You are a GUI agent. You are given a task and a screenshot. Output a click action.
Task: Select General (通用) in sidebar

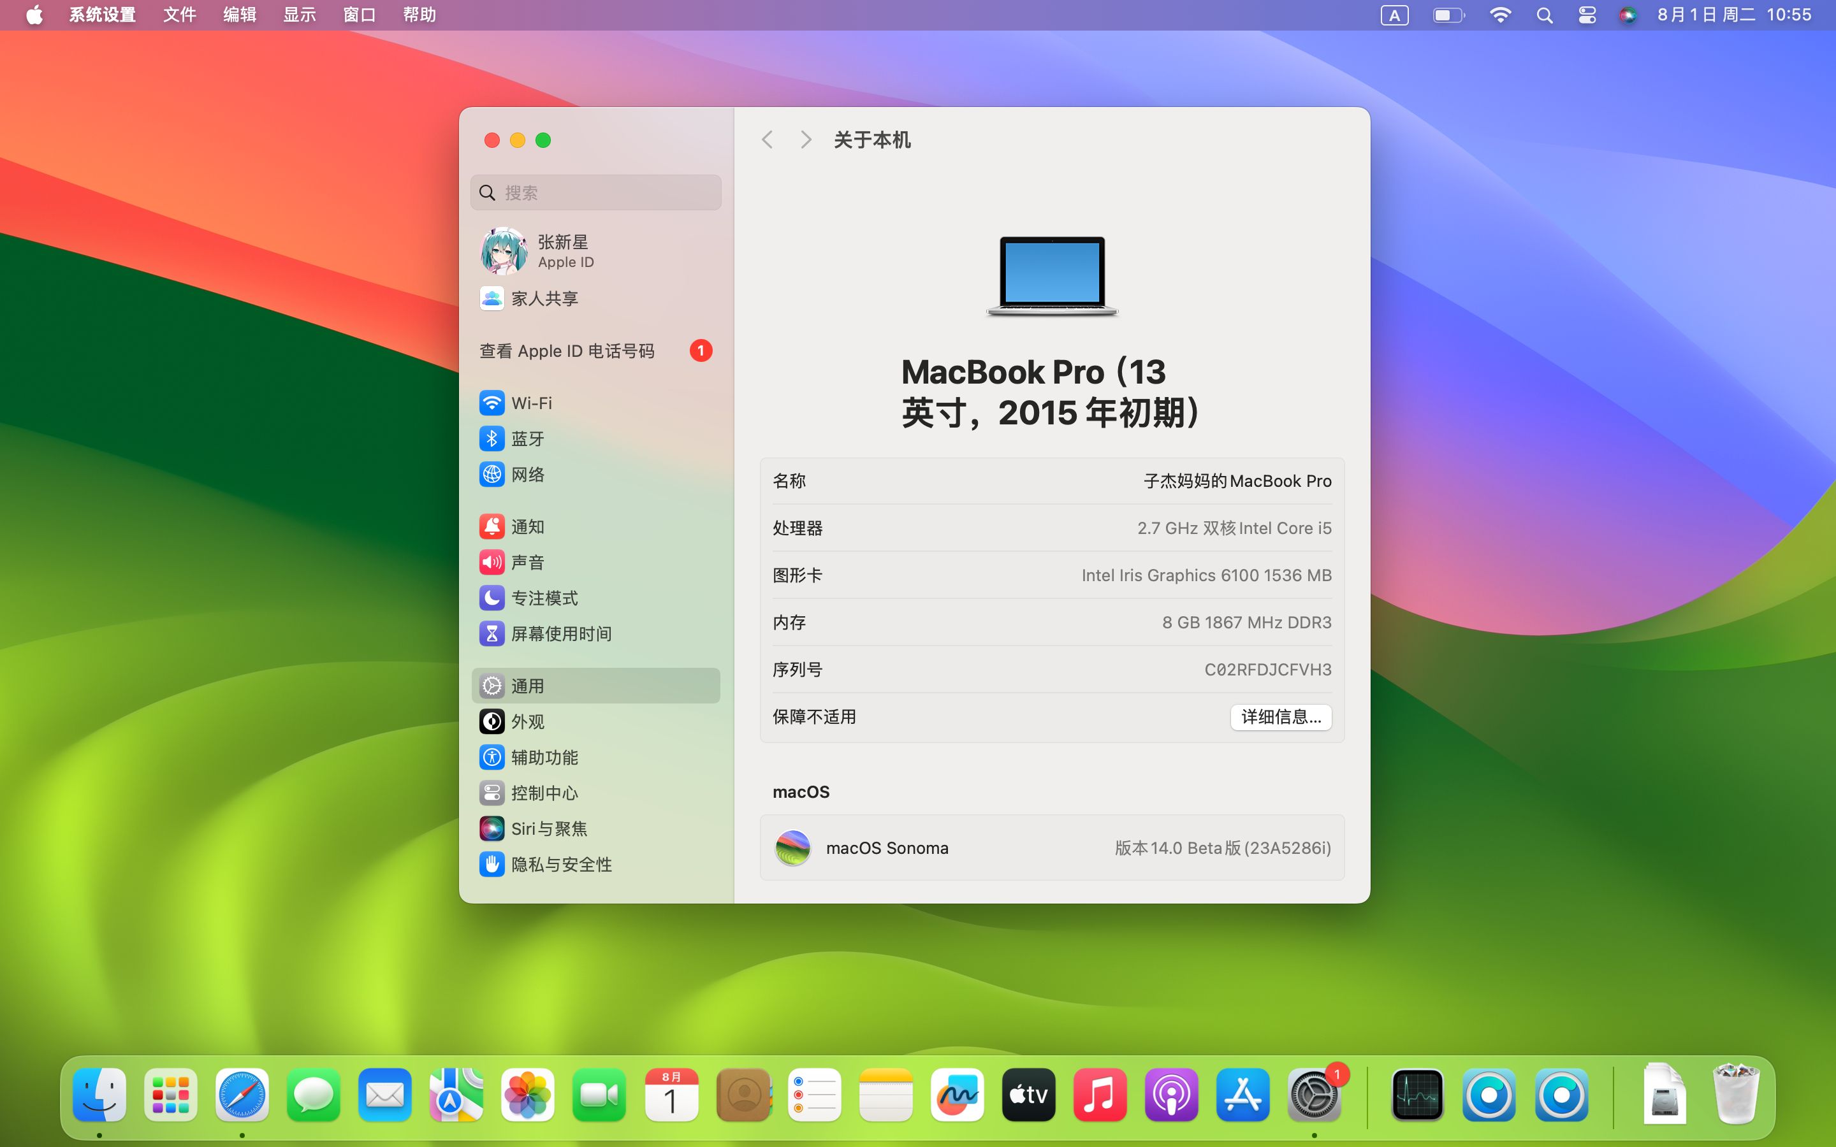[595, 686]
